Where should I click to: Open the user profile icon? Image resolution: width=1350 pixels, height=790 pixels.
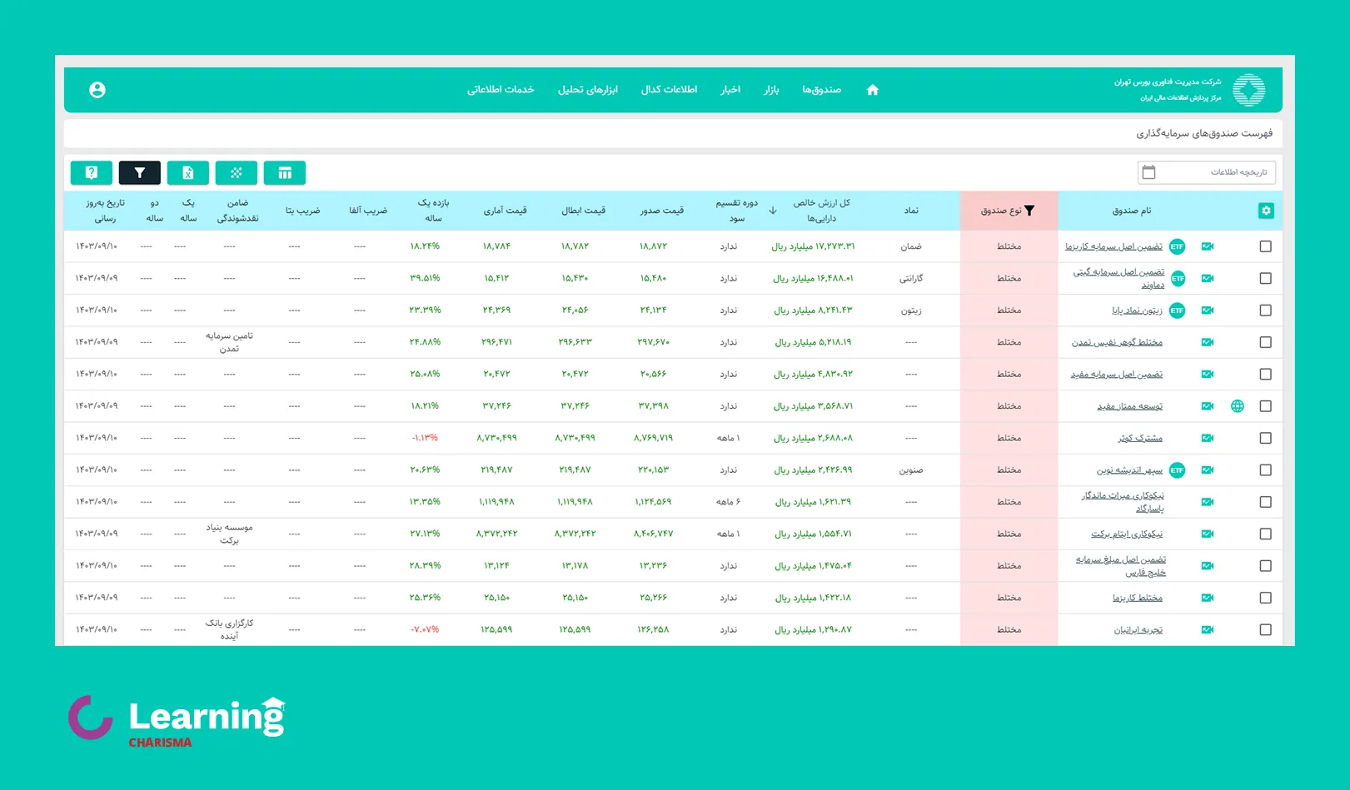click(x=97, y=90)
